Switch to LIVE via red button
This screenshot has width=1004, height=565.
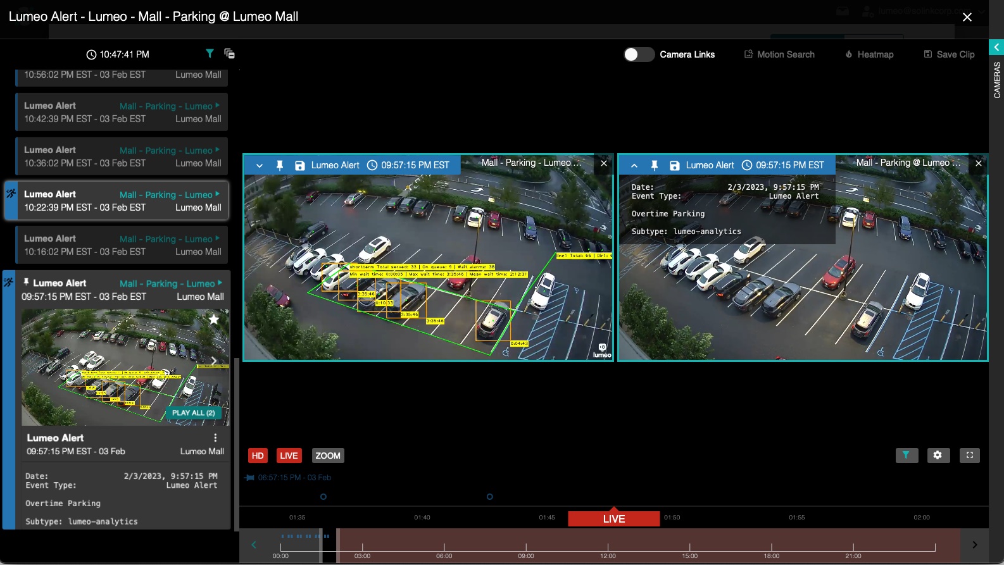[289, 456]
